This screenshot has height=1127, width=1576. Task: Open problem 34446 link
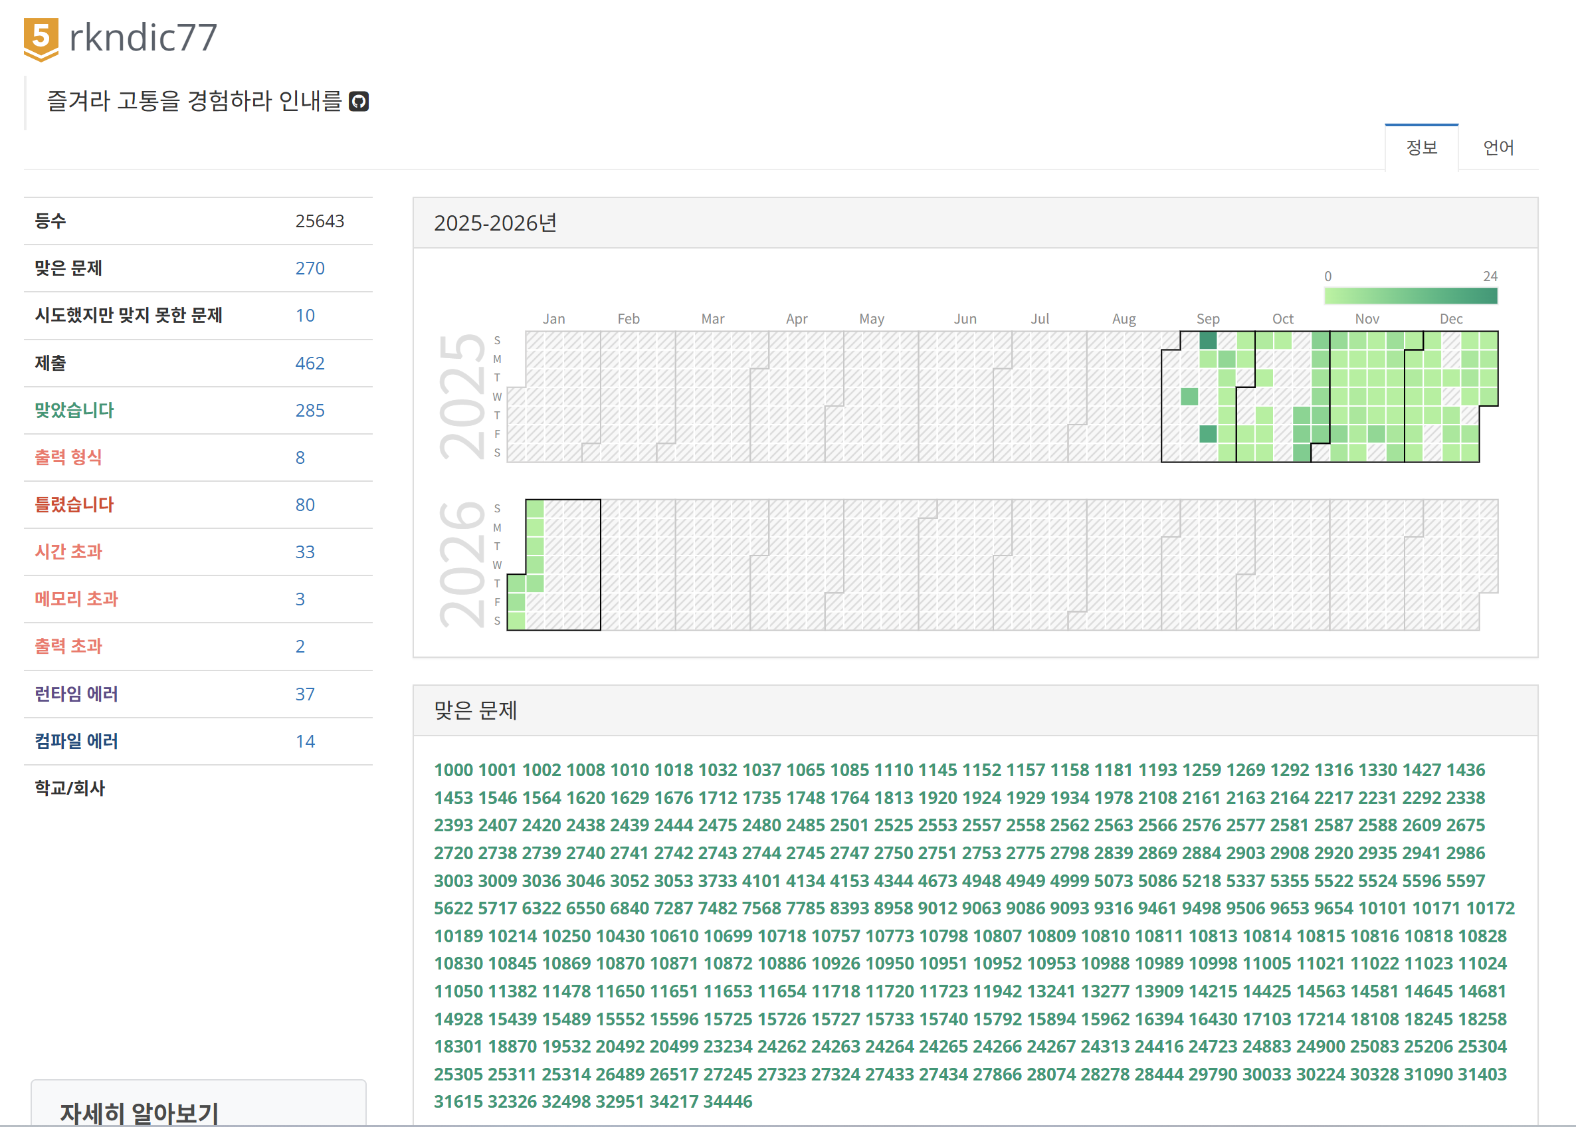point(727,1101)
